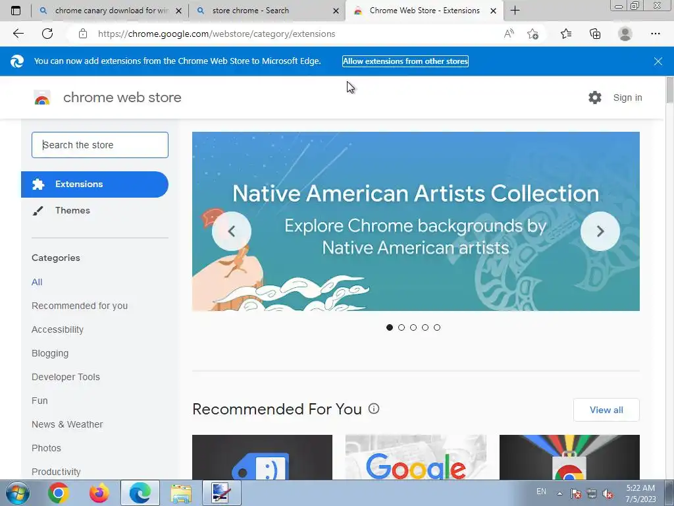
Task: Open File Explorer from taskbar
Action: [181, 493]
